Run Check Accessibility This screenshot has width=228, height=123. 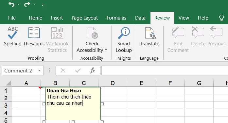pyautogui.click(x=92, y=39)
